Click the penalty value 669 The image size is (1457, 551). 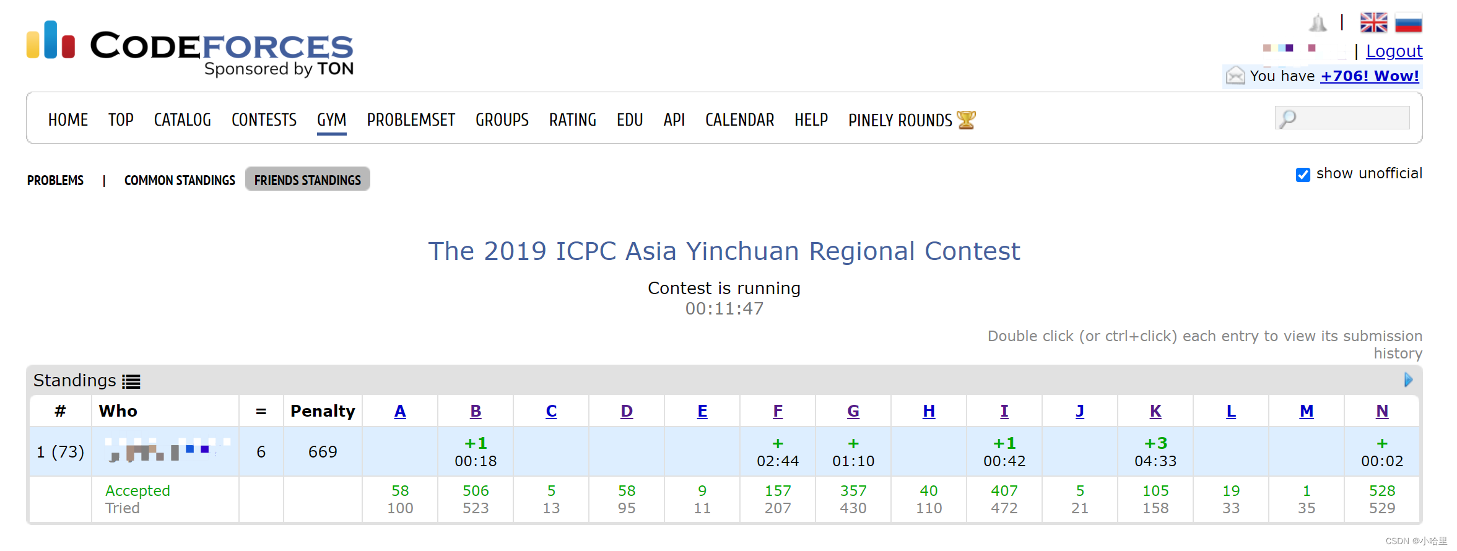point(323,452)
